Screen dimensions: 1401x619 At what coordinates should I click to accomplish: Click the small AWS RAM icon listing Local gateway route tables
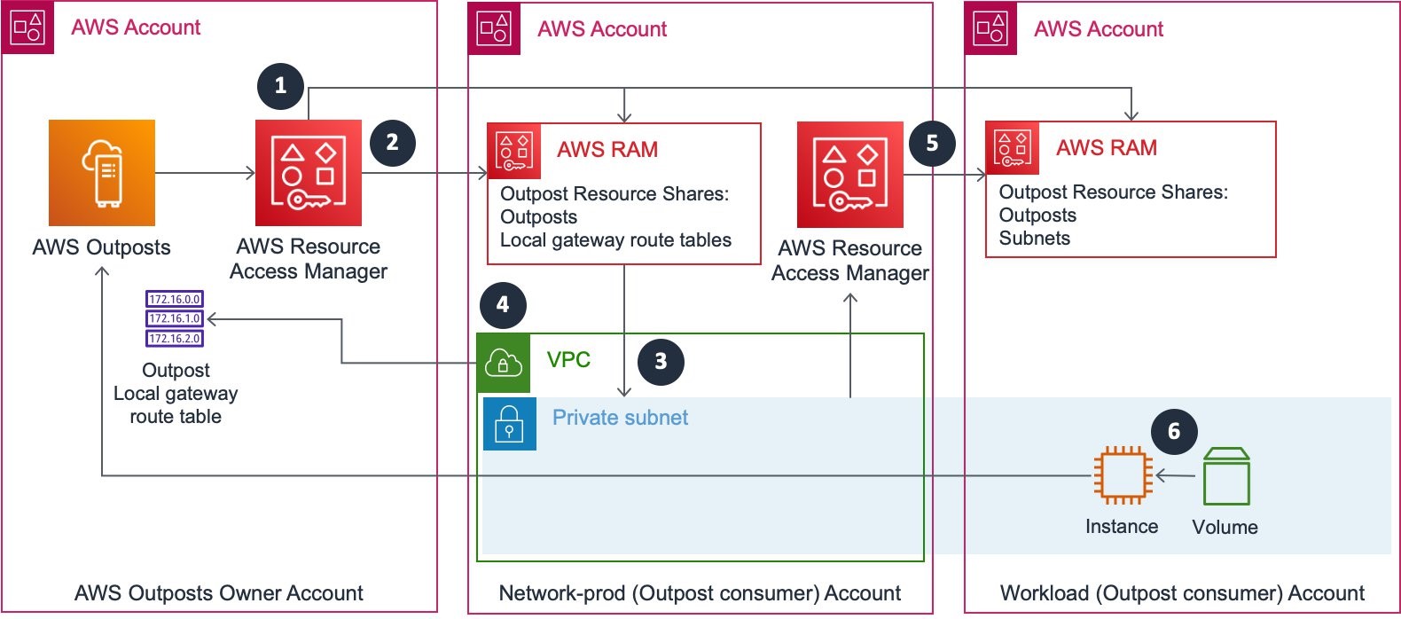point(514,150)
